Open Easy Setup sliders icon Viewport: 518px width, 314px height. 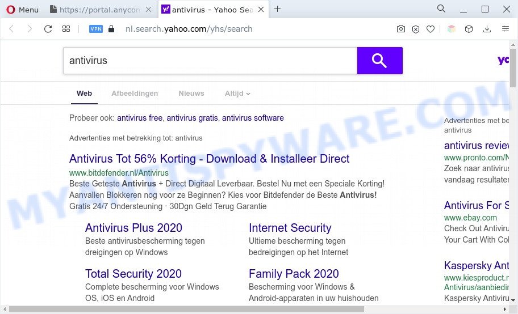[x=506, y=29]
